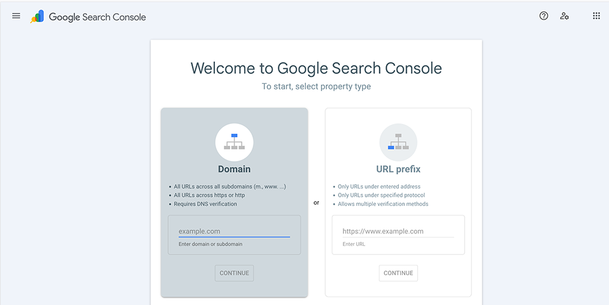Select the Domain property type heading

pos(234,170)
